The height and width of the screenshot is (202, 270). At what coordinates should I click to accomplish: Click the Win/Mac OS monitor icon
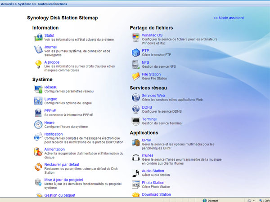click(136, 37)
